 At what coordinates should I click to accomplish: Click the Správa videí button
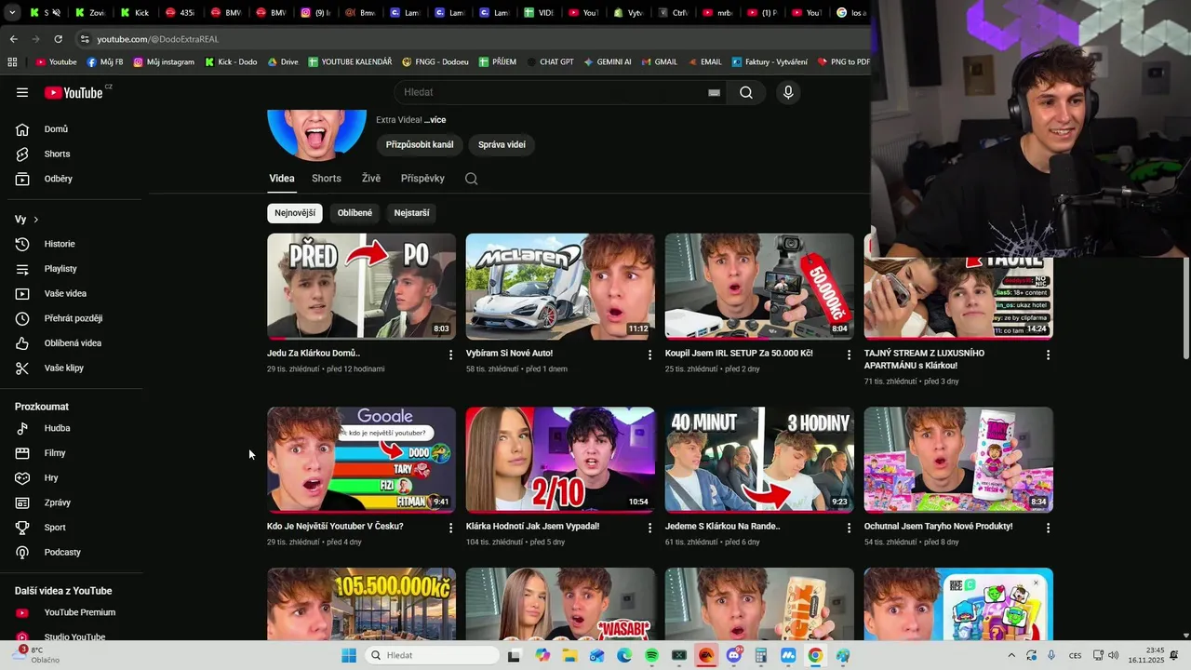(x=502, y=145)
